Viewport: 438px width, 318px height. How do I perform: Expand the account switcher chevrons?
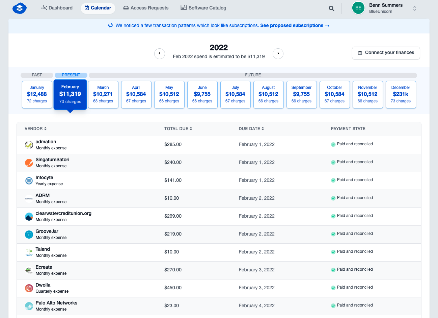tap(415, 8)
